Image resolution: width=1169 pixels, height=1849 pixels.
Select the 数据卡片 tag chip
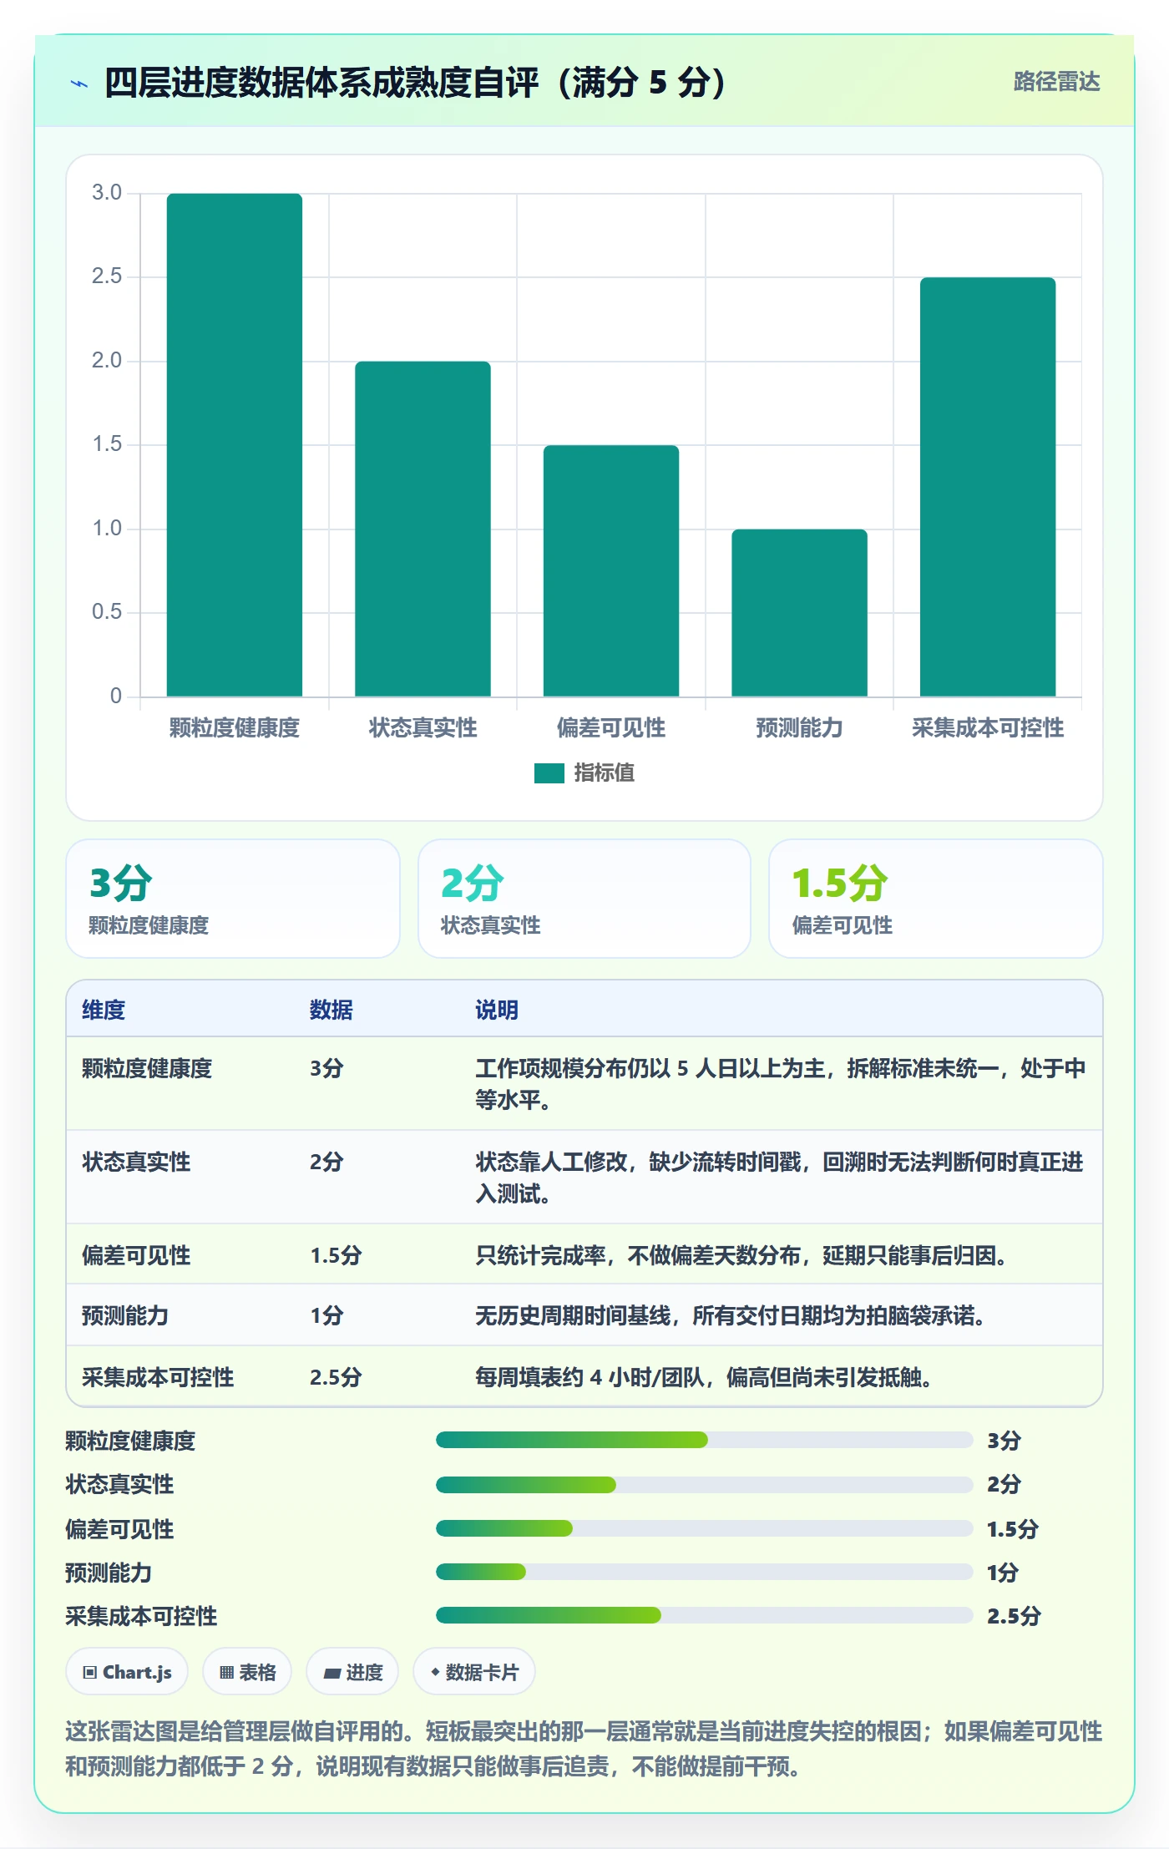[x=474, y=1672]
